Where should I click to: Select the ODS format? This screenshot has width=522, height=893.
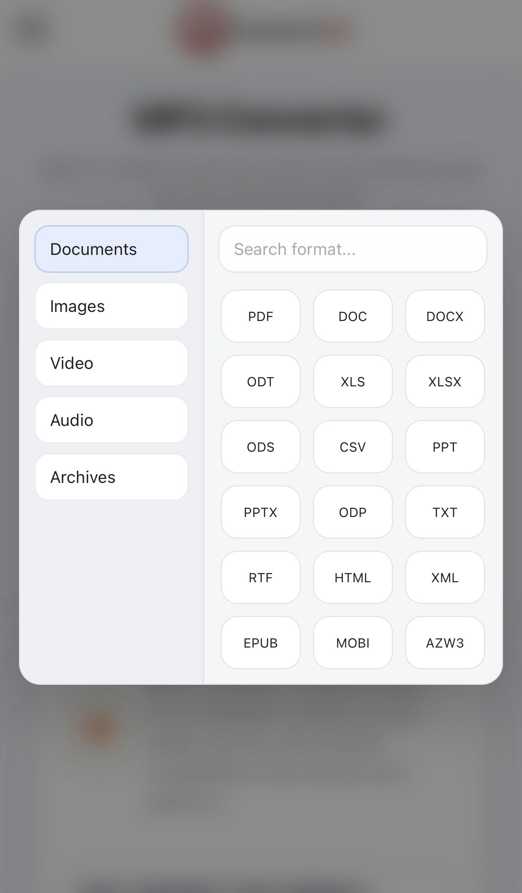coord(261,447)
